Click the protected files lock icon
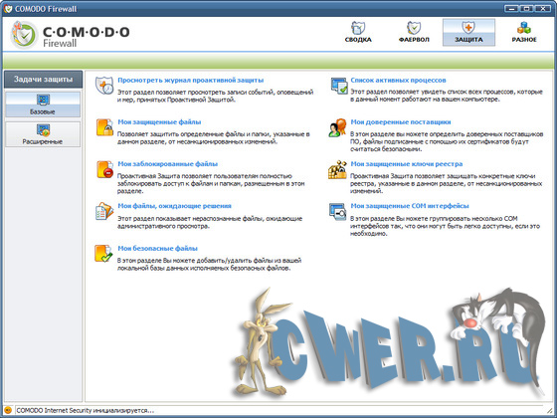557x418 pixels. (104, 127)
